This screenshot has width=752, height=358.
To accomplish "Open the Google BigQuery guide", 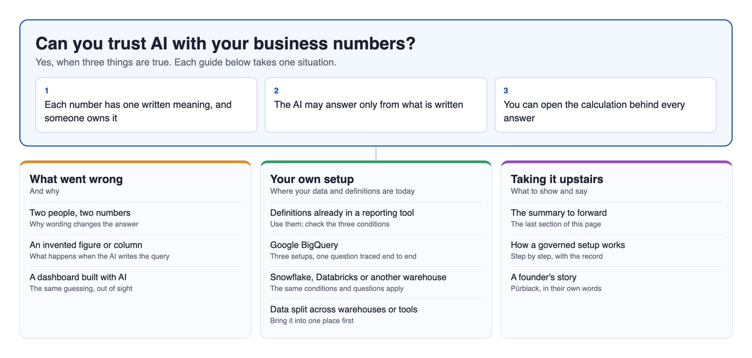I will click(x=375, y=250).
